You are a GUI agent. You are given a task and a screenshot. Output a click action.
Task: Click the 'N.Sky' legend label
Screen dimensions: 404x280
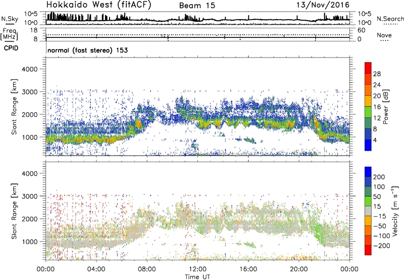pyautogui.click(x=10, y=19)
